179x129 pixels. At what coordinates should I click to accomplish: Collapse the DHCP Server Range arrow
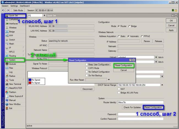coord(162,85)
